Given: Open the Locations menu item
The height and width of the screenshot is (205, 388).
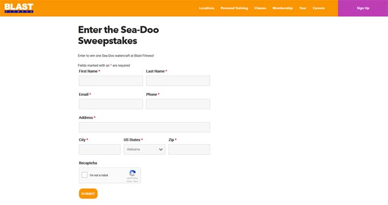Looking at the screenshot, I should pyautogui.click(x=206, y=8).
